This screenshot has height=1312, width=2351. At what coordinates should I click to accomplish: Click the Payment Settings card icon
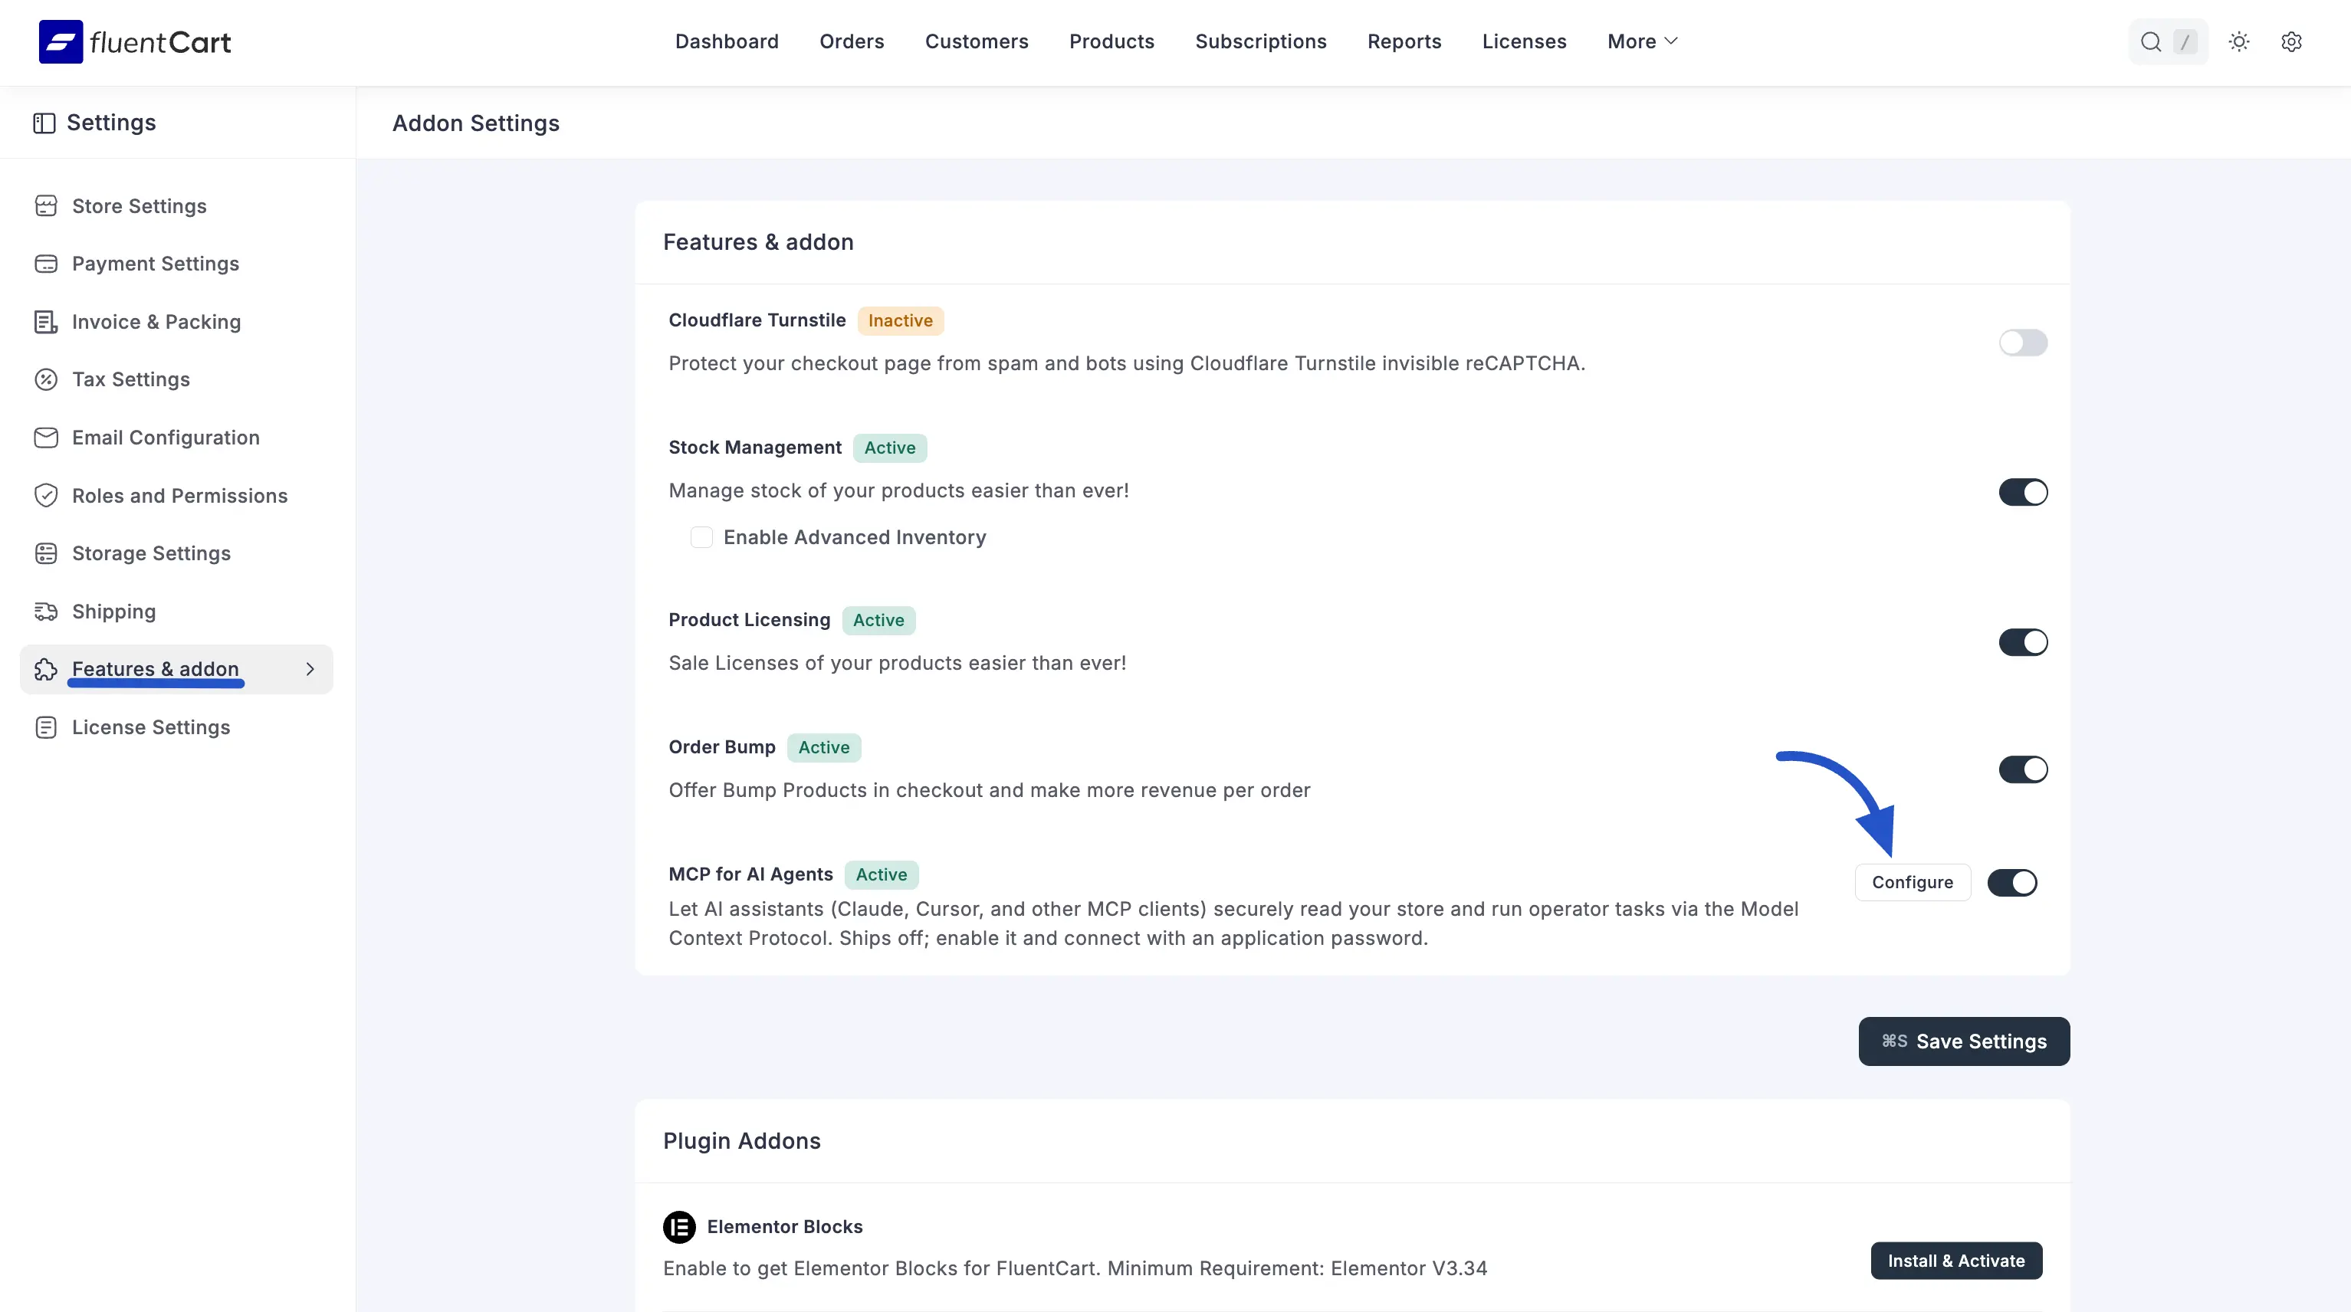[46, 264]
